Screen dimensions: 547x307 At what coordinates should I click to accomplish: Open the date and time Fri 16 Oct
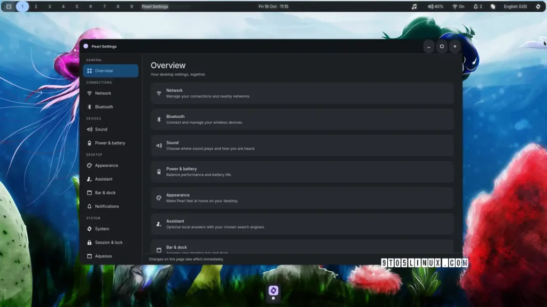[x=273, y=6]
